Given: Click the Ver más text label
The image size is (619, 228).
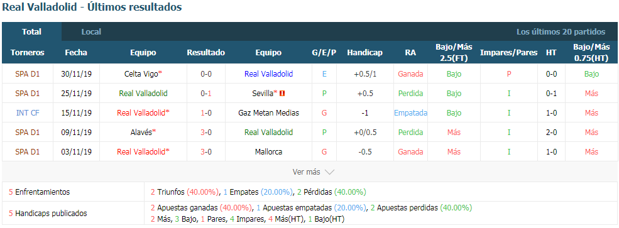Looking at the screenshot, I should pyautogui.click(x=307, y=172).
